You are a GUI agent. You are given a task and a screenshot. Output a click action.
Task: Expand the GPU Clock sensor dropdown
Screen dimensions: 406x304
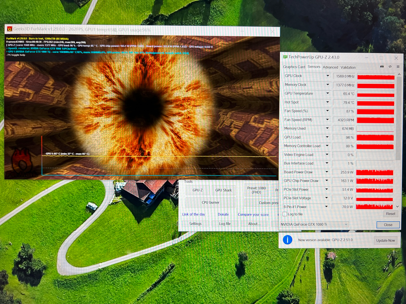click(x=328, y=76)
